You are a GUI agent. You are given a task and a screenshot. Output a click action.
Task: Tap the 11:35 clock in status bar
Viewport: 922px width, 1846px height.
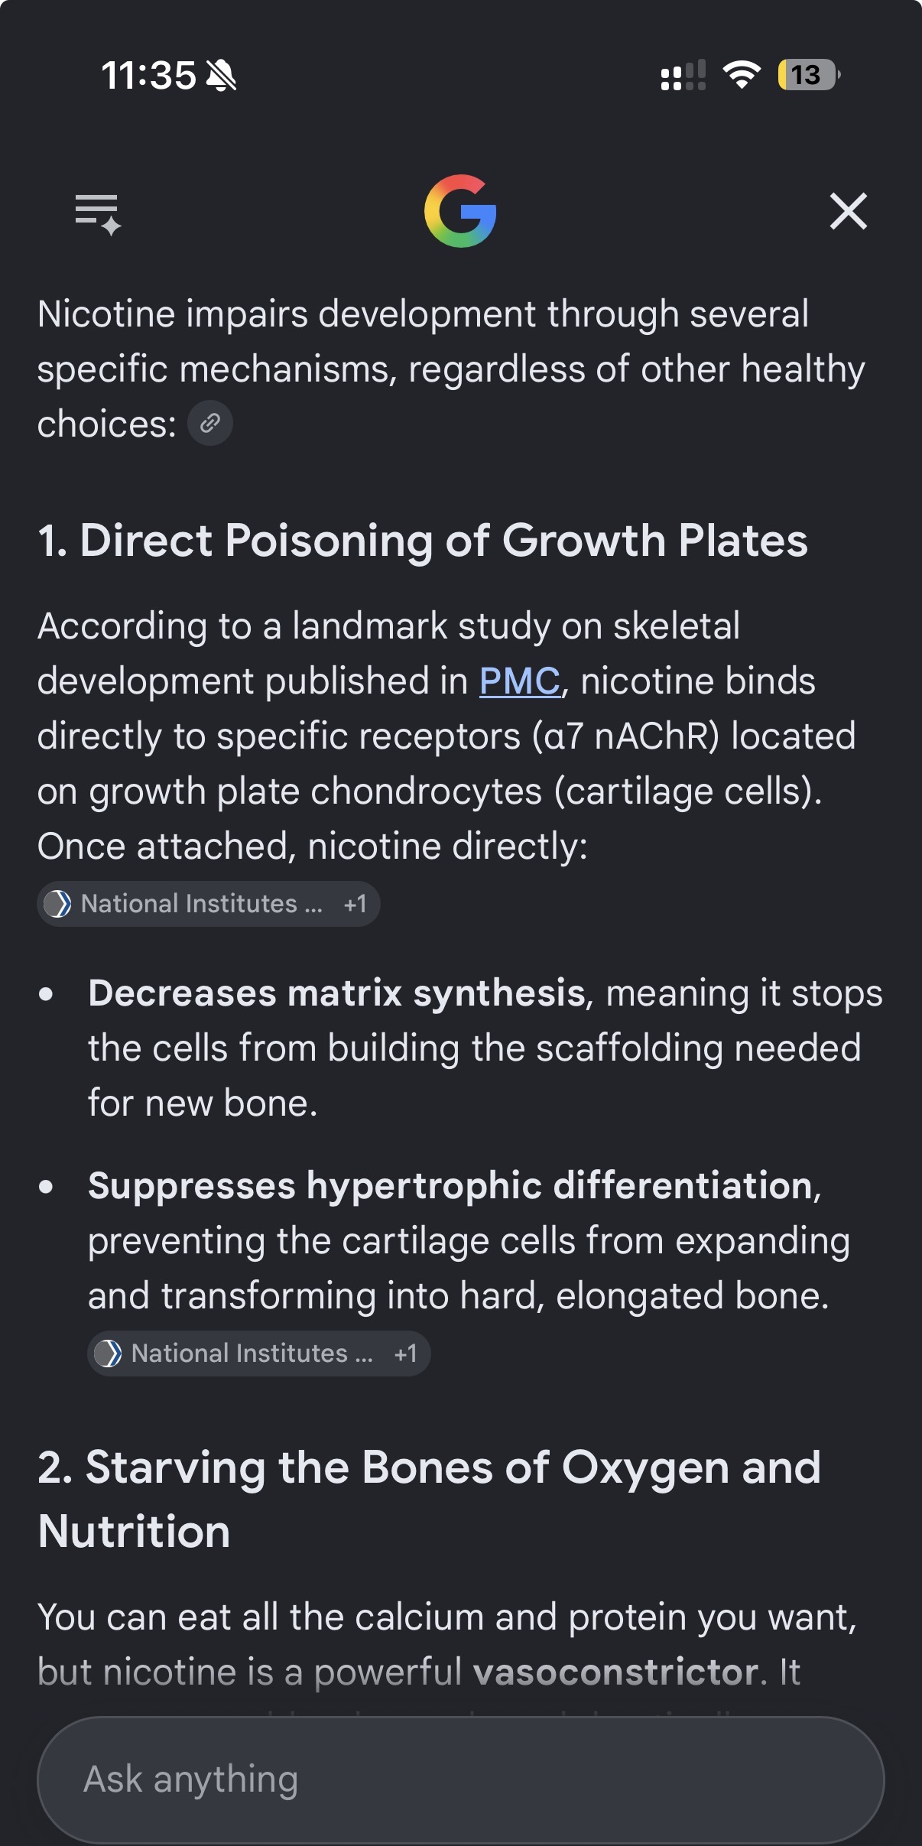pos(149,76)
